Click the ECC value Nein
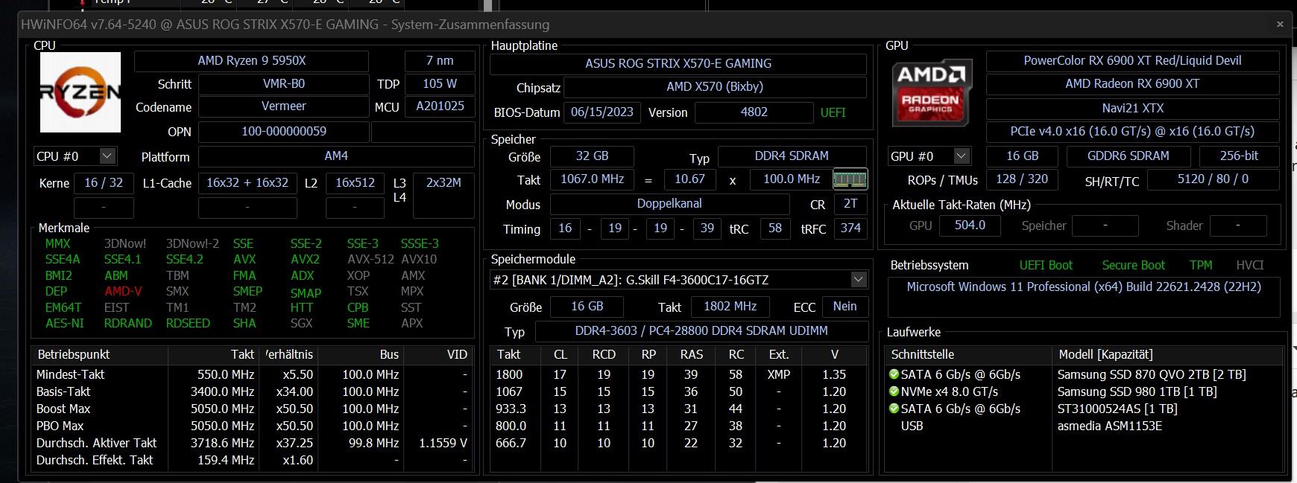Image resolution: width=1297 pixels, height=483 pixels. [845, 307]
